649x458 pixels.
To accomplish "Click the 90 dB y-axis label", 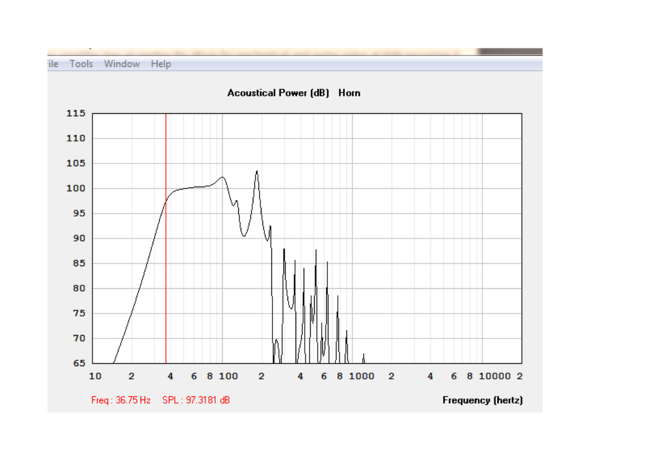I will click(79, 239).
